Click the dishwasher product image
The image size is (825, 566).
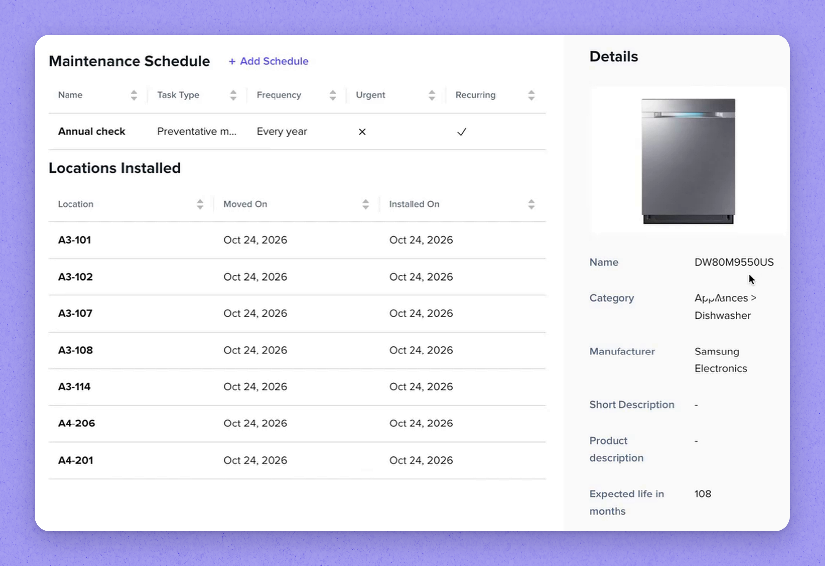click(x=688, y=161)
